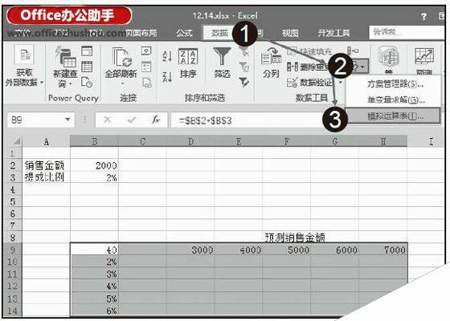Click the Flash Fill (快速填充) button

tap(309, 51)
